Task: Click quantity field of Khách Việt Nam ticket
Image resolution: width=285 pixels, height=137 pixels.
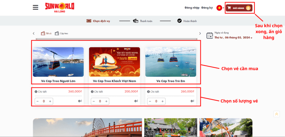Action: tap(100, 101)
